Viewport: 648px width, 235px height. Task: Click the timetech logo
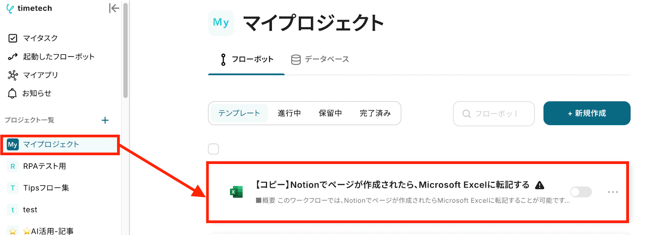pyautogui.click(x=29, y=8)
